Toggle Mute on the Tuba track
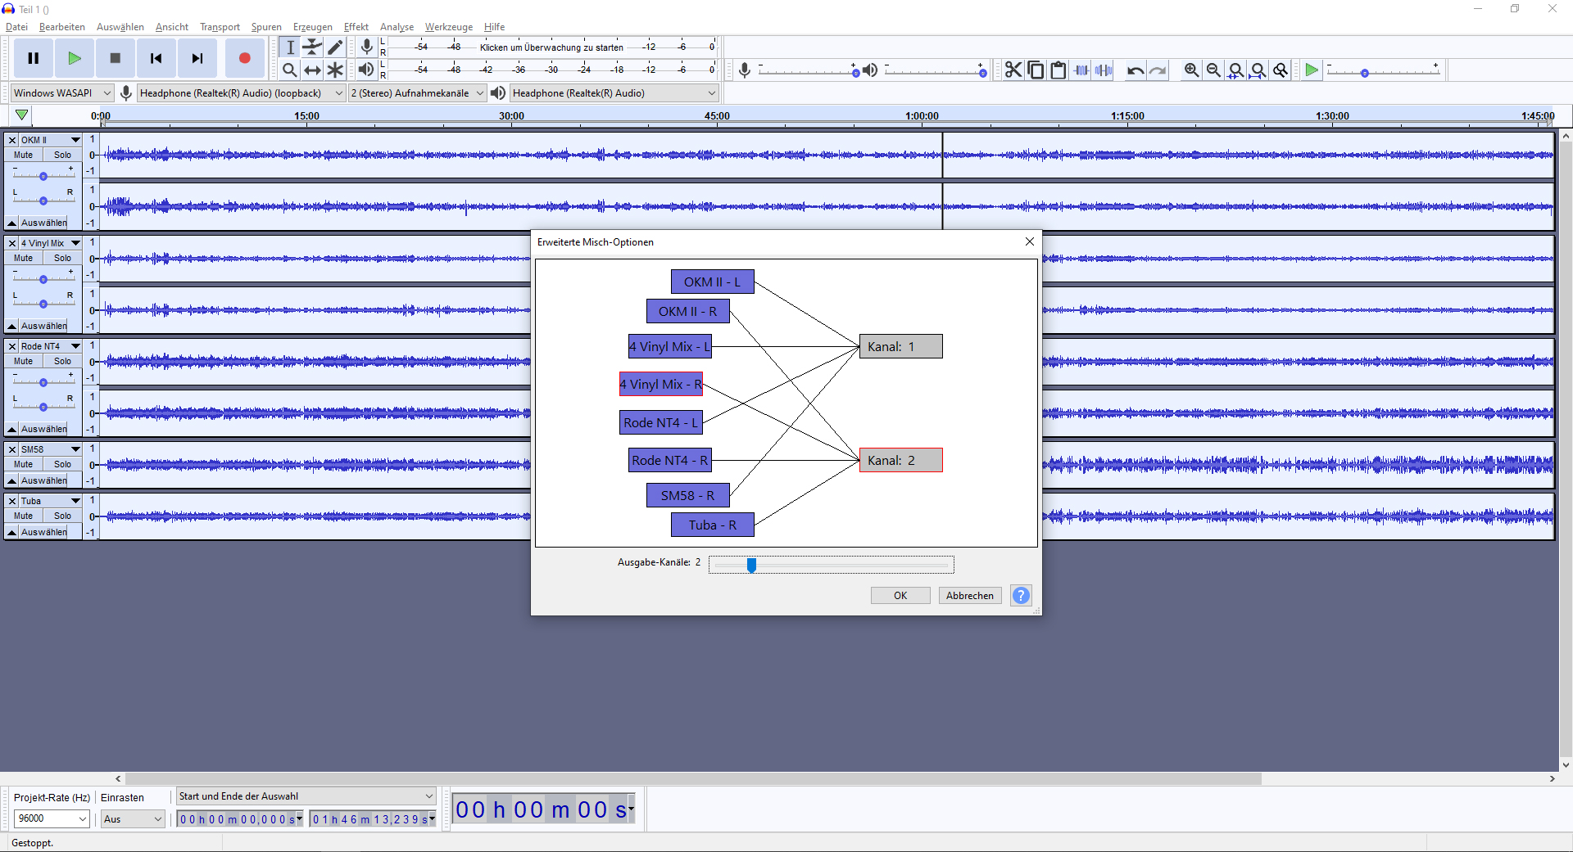This screenshot has width=1573, height=852. pyautogui.click(x=24, y=516)
